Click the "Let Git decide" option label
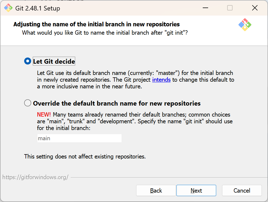 tap(54, 62)
